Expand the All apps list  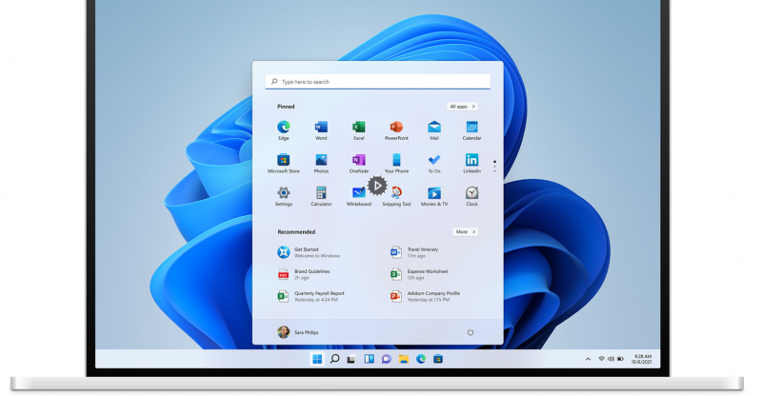(462, 107)
